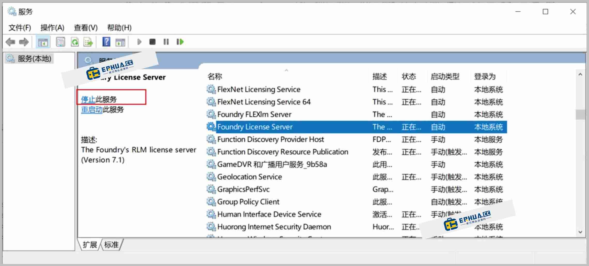Refresh the services list via toolbar icon
Image resolution: width=589 pixels, height=266 pixels.
point(74,42)
